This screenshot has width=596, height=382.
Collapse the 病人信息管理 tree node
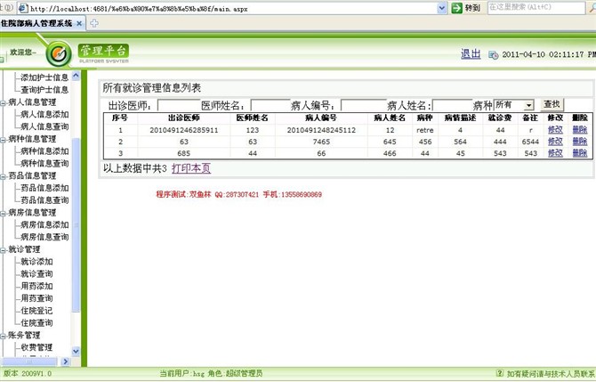(x=3, y=102)
